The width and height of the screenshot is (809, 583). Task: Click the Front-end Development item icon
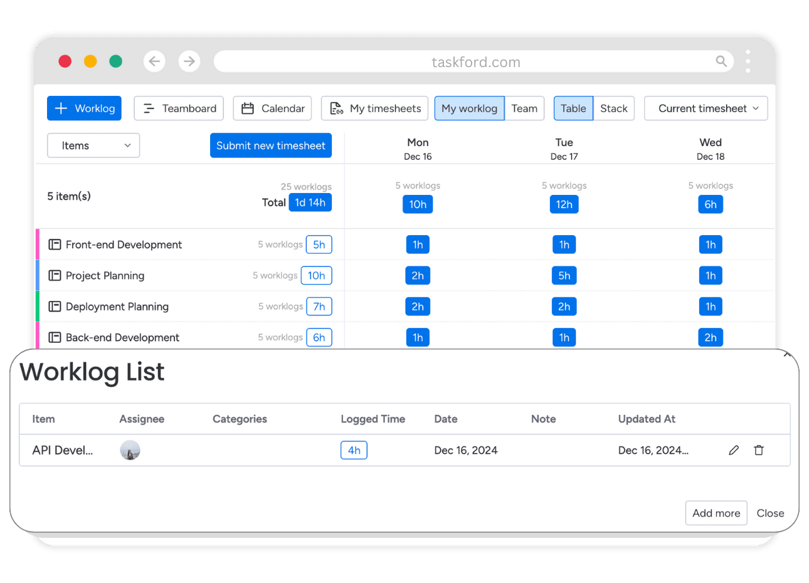[55, 244]
